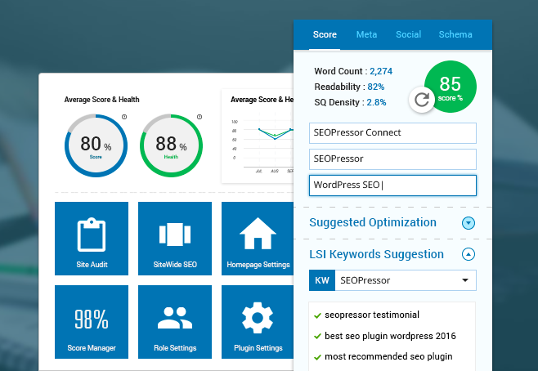Screen dimensions: 538x371
Task: Click the 88% Health gauge
Action: [x=171, y=145]
